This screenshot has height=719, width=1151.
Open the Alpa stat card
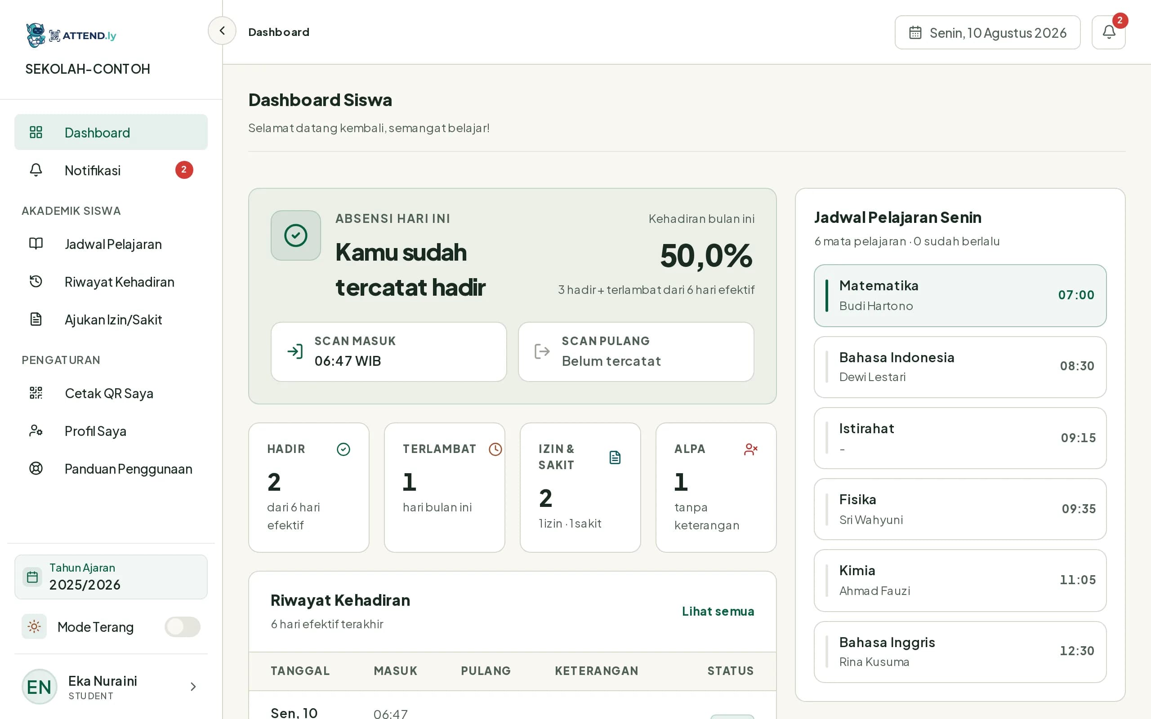tap(716, 488)
